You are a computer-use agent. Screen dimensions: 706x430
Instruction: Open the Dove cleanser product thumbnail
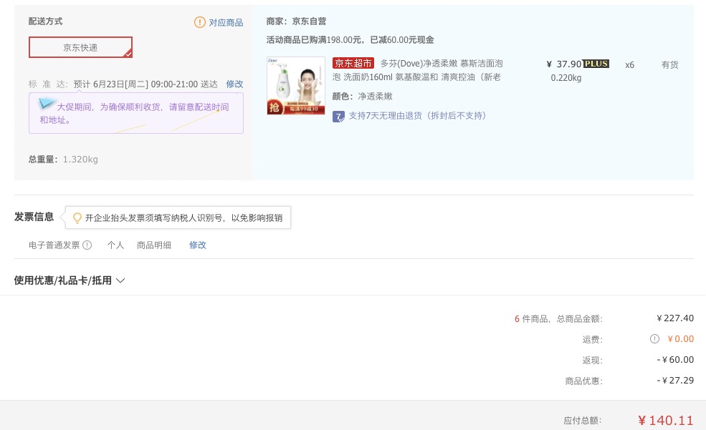tap(296, 85)
